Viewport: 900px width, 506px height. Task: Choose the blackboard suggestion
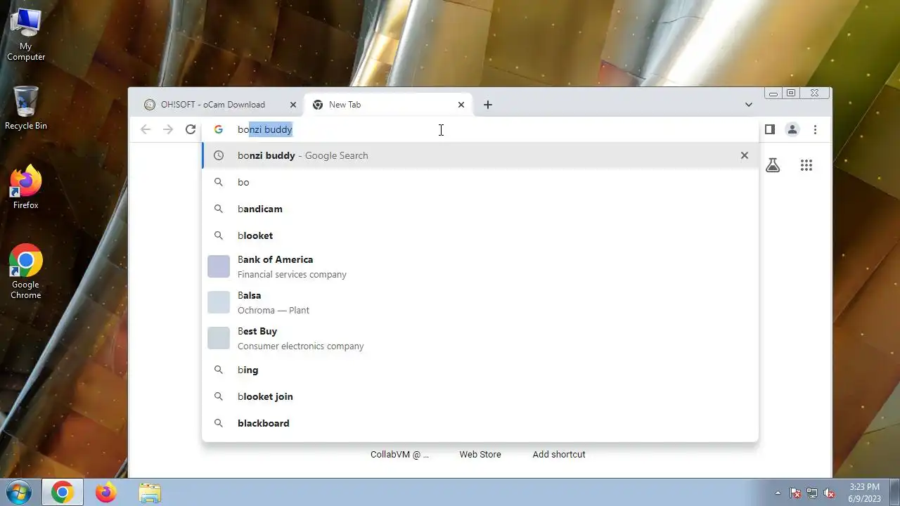pyautogui.click(x=480, y=423)
